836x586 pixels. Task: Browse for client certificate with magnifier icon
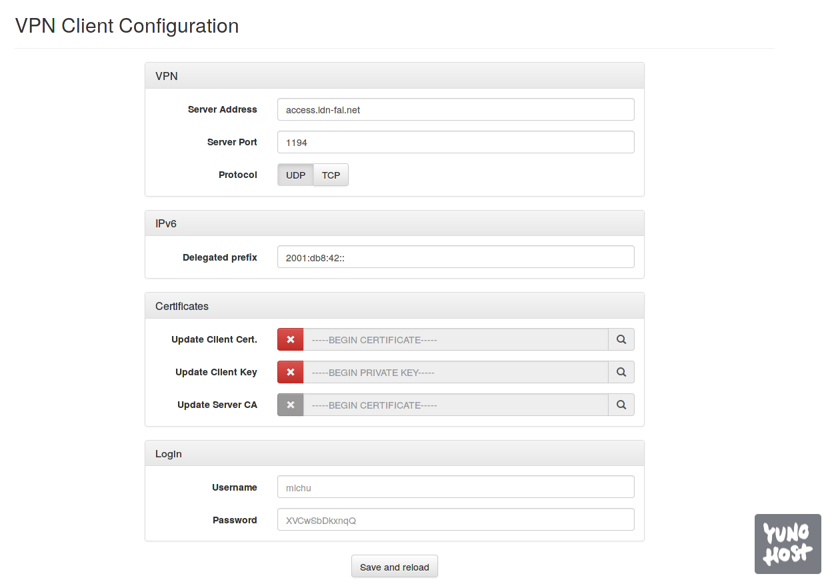tap(621, 339)
